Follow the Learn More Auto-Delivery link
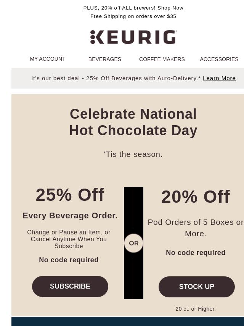 pos(219,78)
